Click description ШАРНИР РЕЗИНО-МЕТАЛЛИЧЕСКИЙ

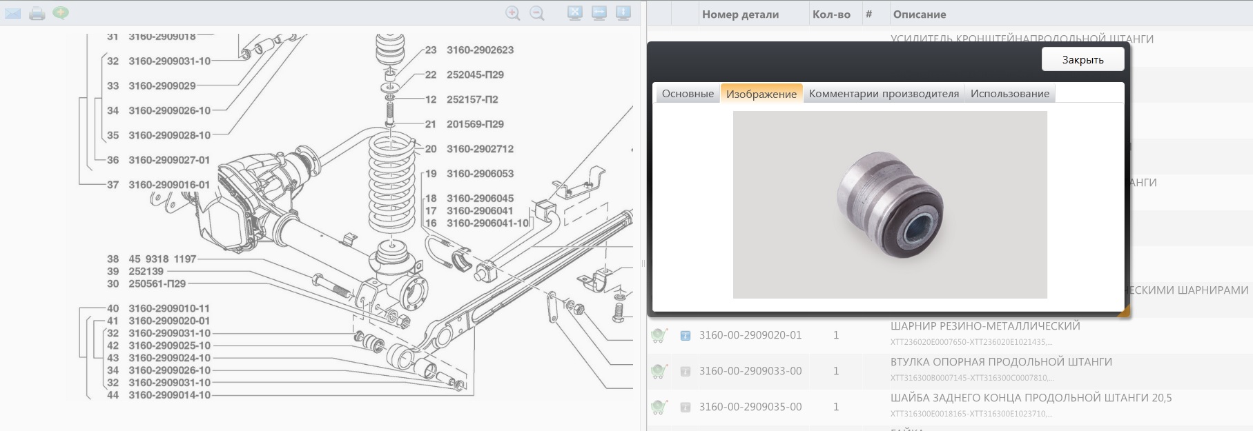coord(985,326)
